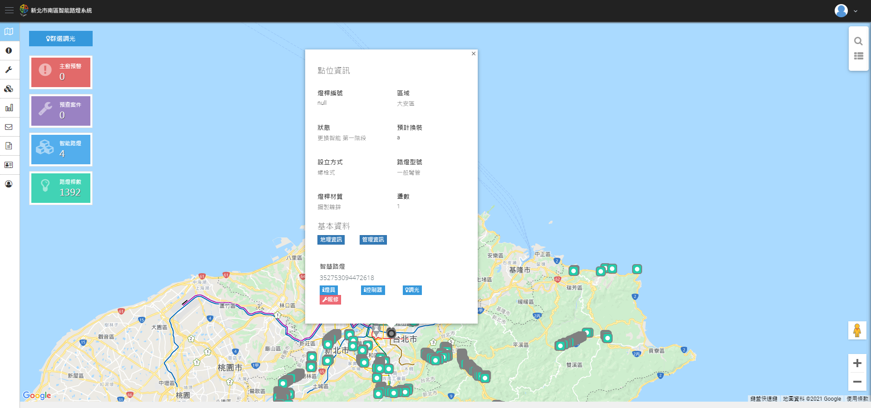Screen dimensions: 871x408
Task: Click the 群選調光 button
Action: (61, 39)
